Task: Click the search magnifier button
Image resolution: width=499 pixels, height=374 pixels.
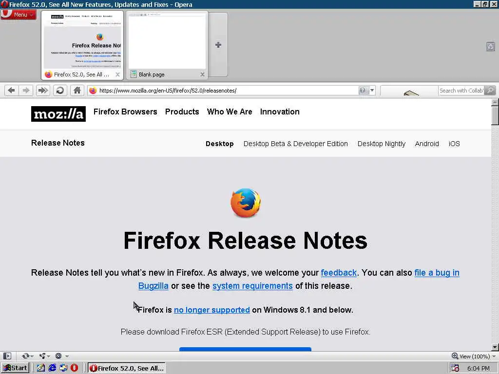Action: [490, 91]
